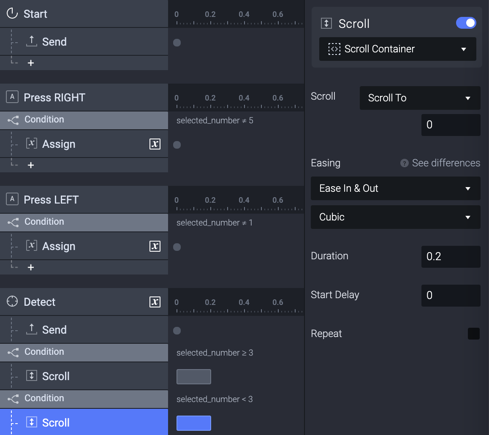The image size is (489, 435).
Task: Click the timeline dot for Detect's Send
Action: click(177, 331)
